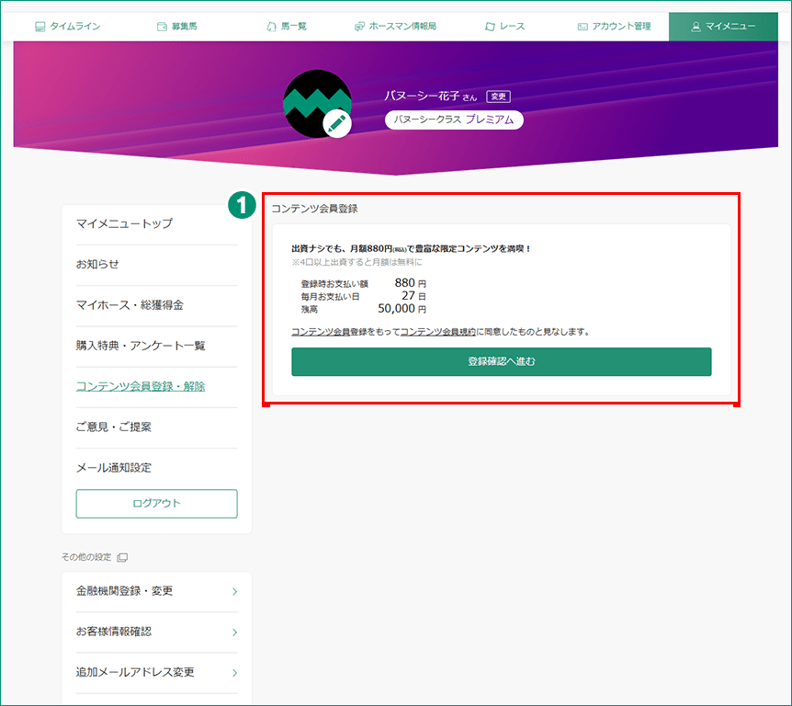792x706 pixels.
Task: Open the タイムライン tab
Action: point(67,27)
